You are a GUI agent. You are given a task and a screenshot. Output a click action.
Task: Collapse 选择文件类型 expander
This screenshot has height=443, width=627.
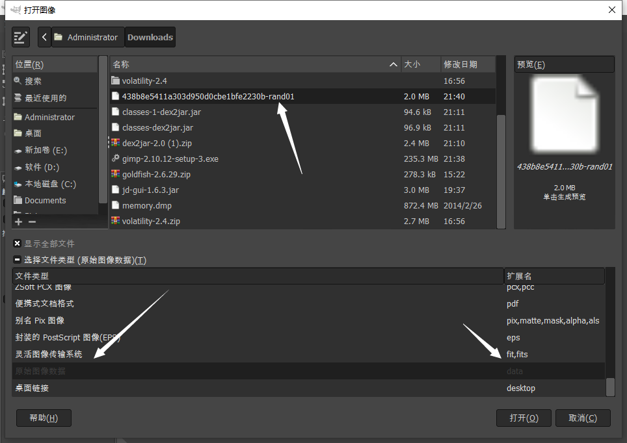17,260
